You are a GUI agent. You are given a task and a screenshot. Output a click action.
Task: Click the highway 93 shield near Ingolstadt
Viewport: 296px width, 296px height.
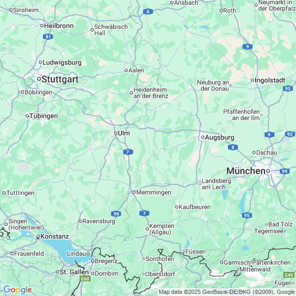(288, 89)
